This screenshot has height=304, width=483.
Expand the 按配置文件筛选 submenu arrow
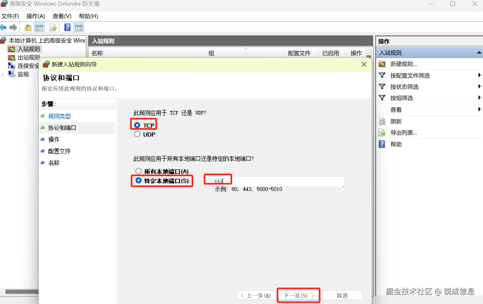click(479, 75)
